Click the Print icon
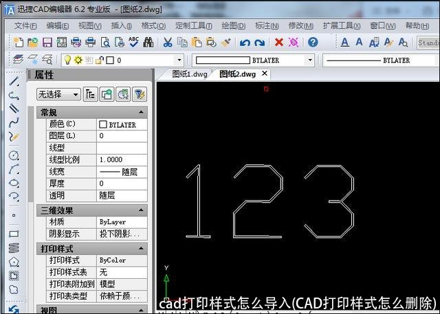This screenshot has width=440, height=314. click(90, 43)
